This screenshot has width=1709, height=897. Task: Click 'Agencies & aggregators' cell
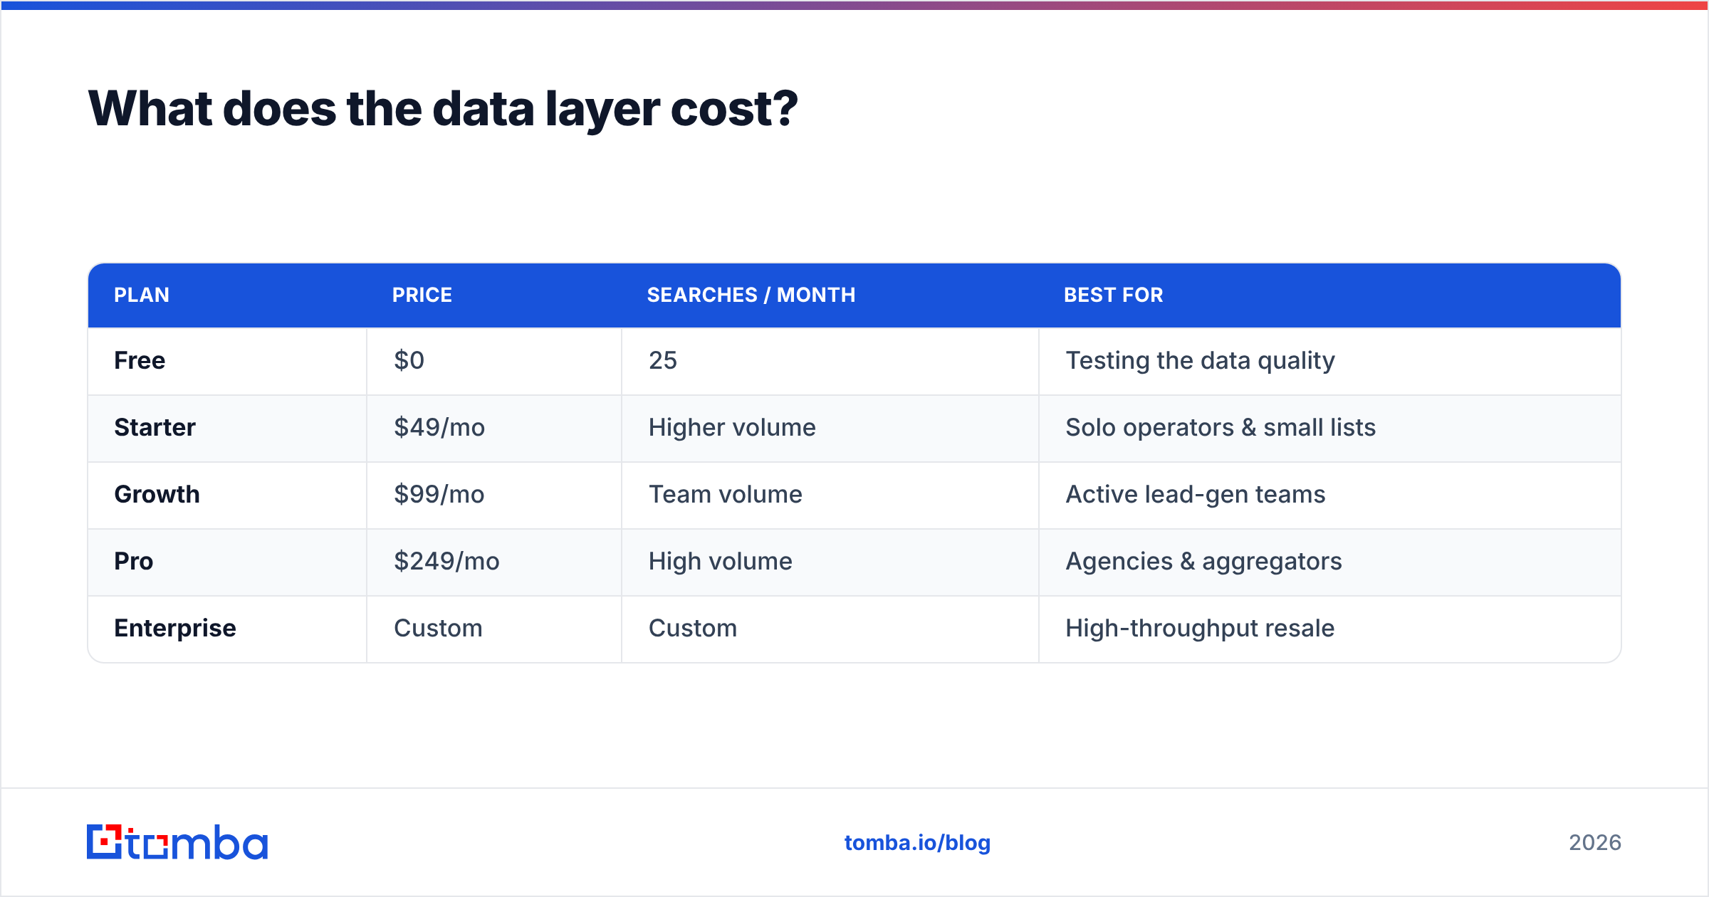click(1329, 562)
